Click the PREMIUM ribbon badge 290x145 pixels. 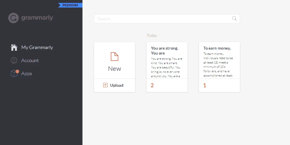(70, 5)
